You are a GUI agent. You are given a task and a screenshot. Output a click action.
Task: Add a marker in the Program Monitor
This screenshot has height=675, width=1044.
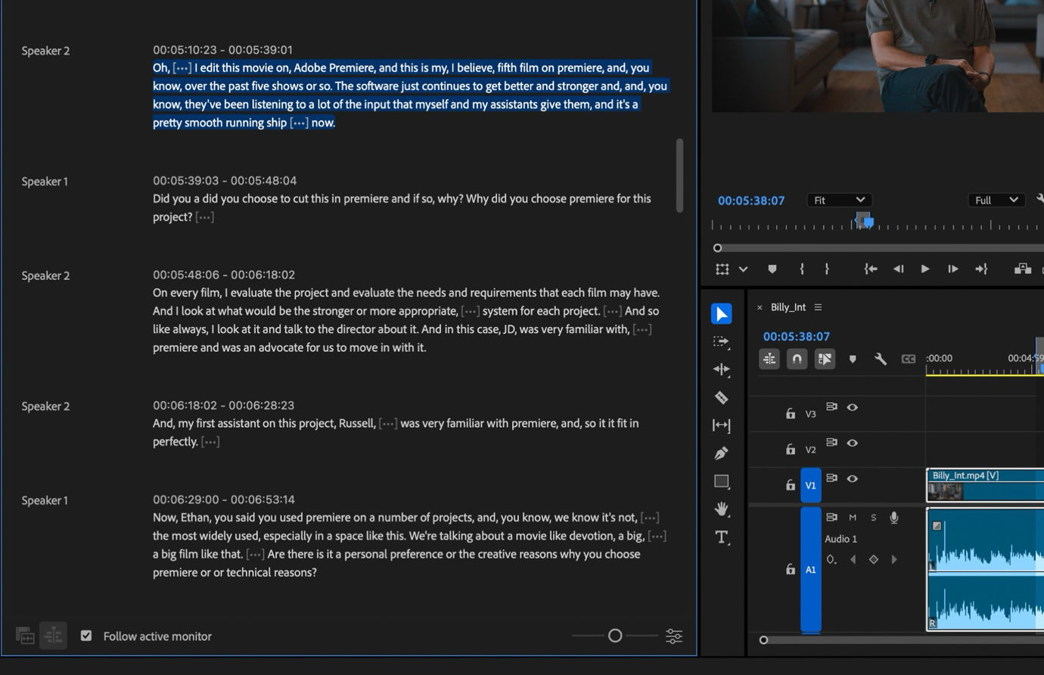[772, 269]
